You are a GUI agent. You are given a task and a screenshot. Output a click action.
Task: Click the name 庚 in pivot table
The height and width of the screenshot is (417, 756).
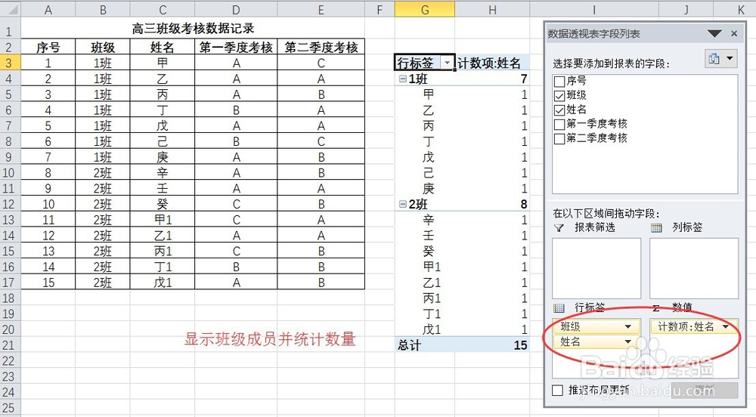425,189
